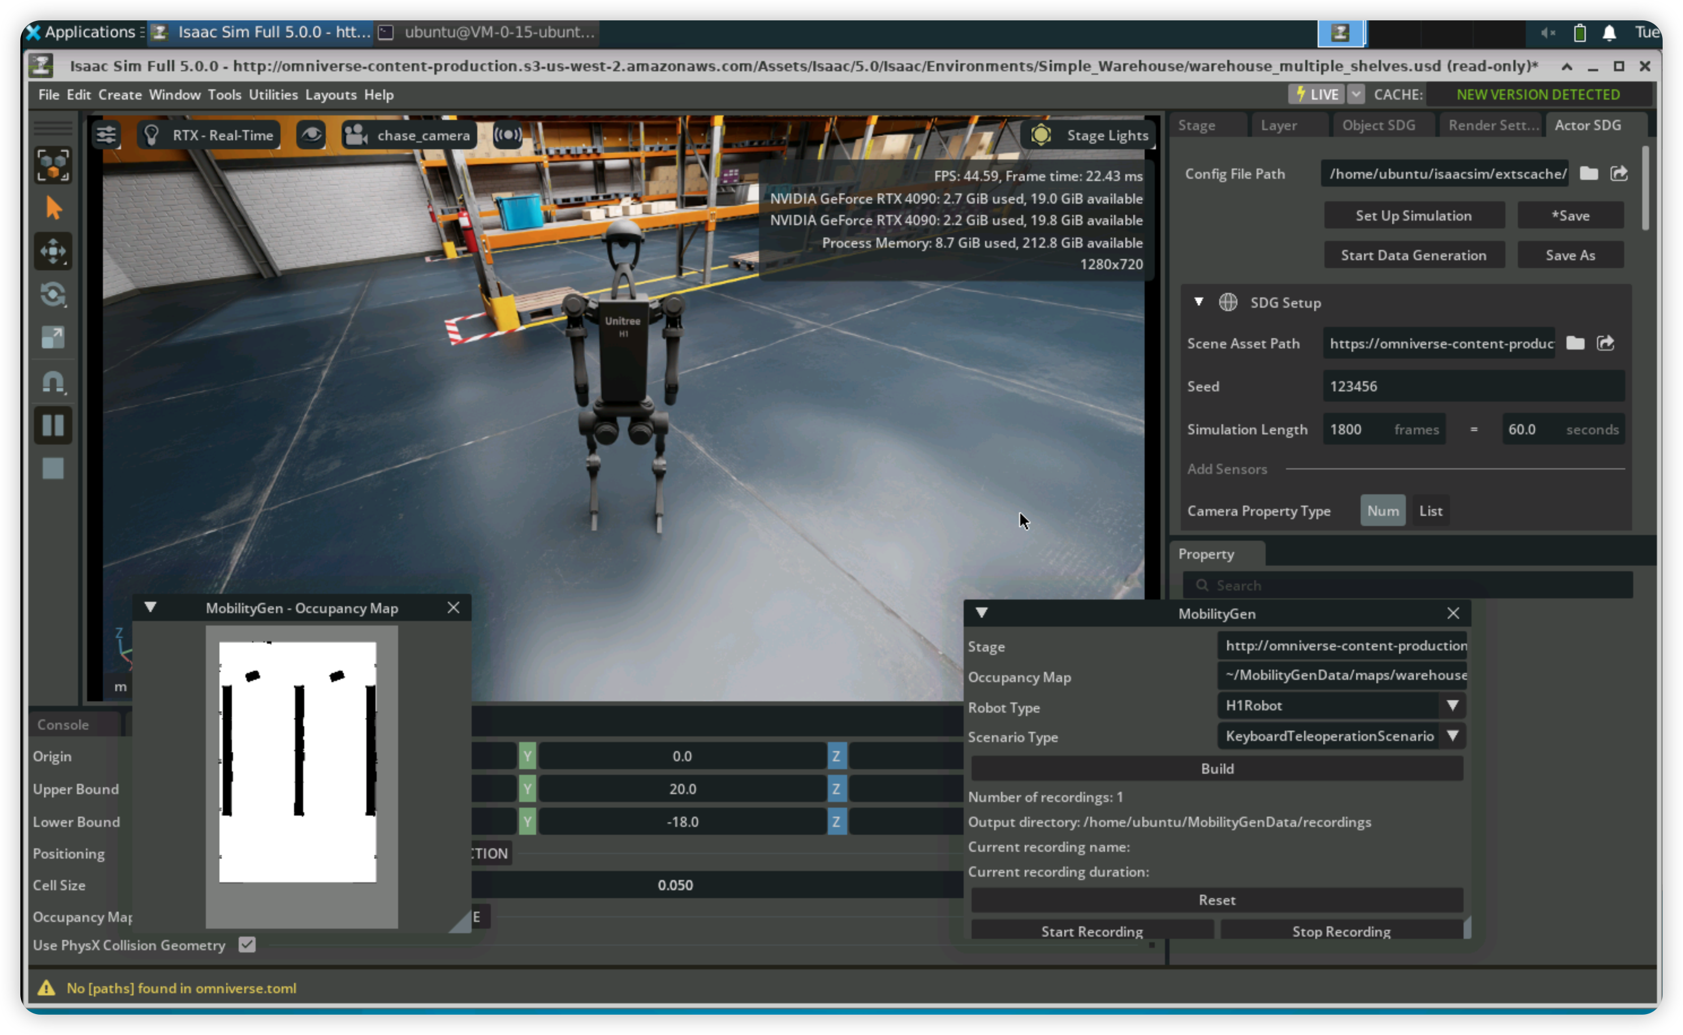Collapse MobilityGen - Occupancy Map panel

[150, 608]
